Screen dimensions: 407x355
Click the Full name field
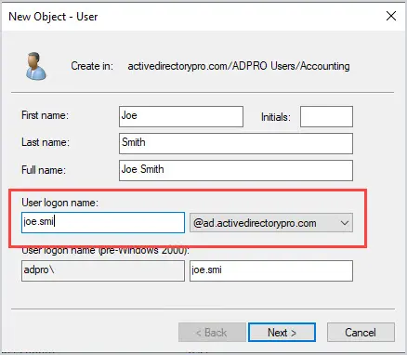coord(236,170)
